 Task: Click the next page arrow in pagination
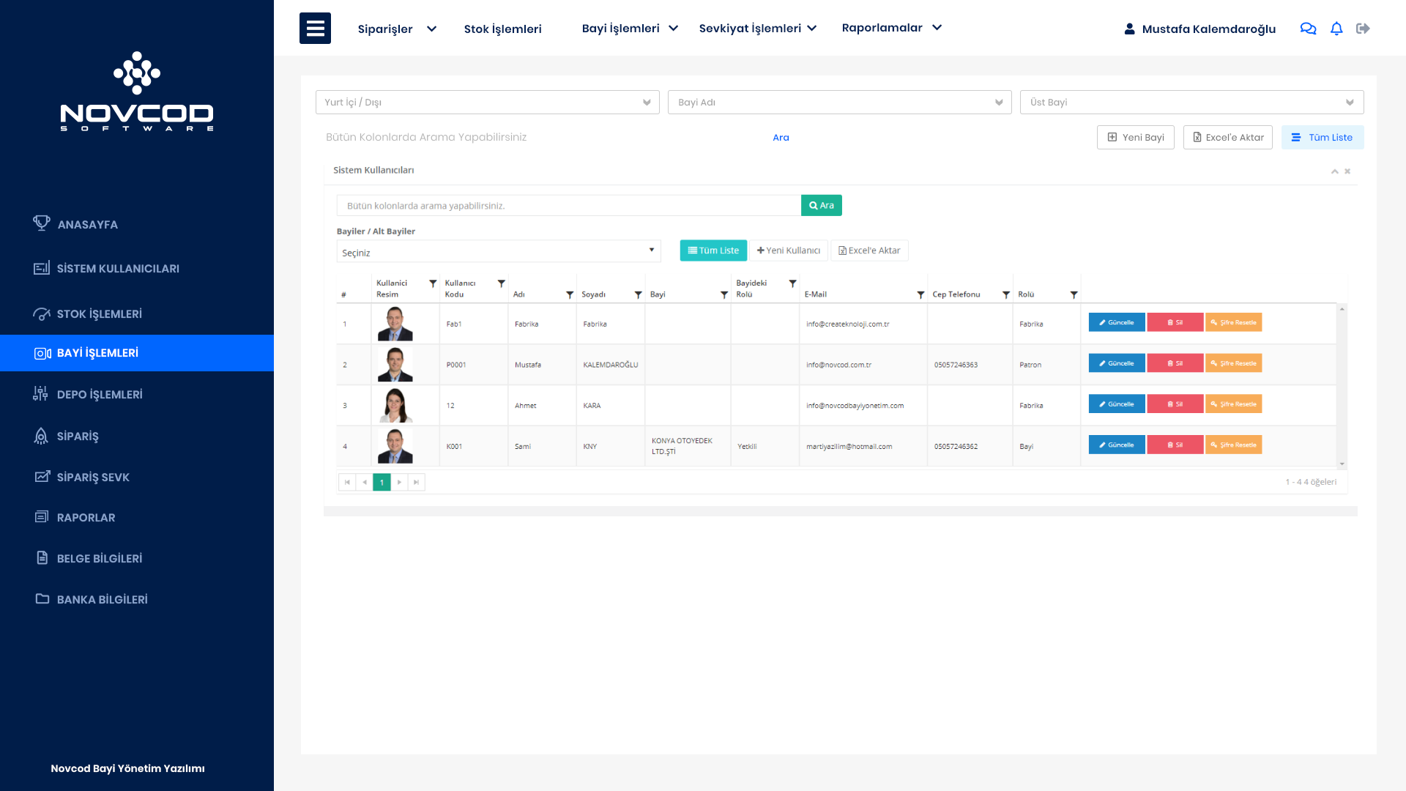(399, 482)
